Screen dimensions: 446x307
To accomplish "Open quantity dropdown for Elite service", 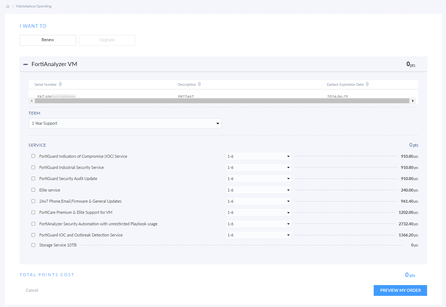I will click(x=258, y=190).
